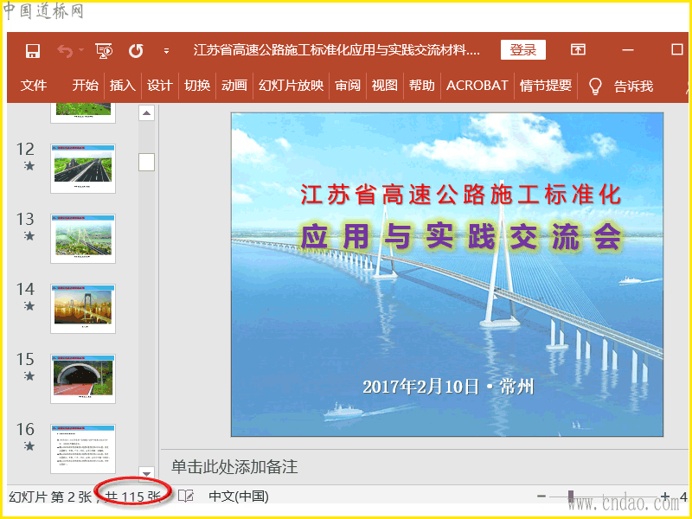Switch to the 开始 ribbon tab
This screenshot has width=692, height=519.
[85, 85]
